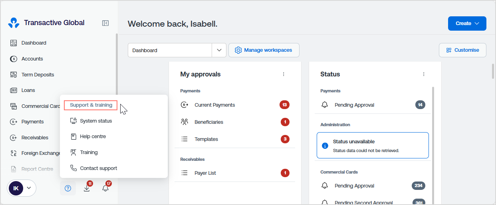Screen dimensions: 496x205
Task: Click bell icon beside Payments Pending Approval
Action: [325, 105]
